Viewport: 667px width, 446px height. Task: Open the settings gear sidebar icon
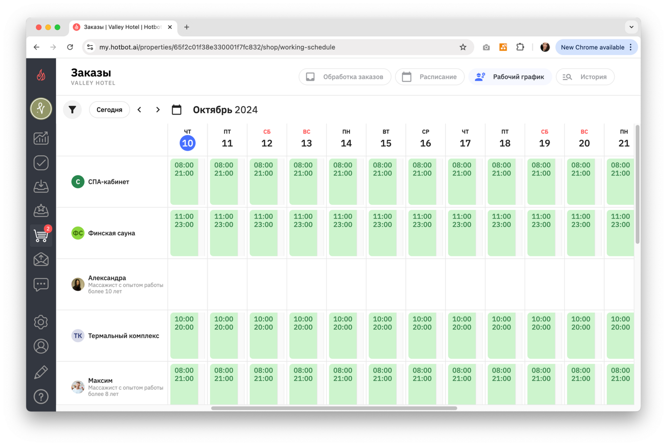coord(41,322)
